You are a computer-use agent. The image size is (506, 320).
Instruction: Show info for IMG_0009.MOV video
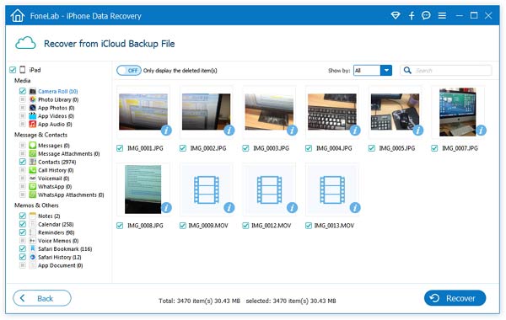point(229,208)
